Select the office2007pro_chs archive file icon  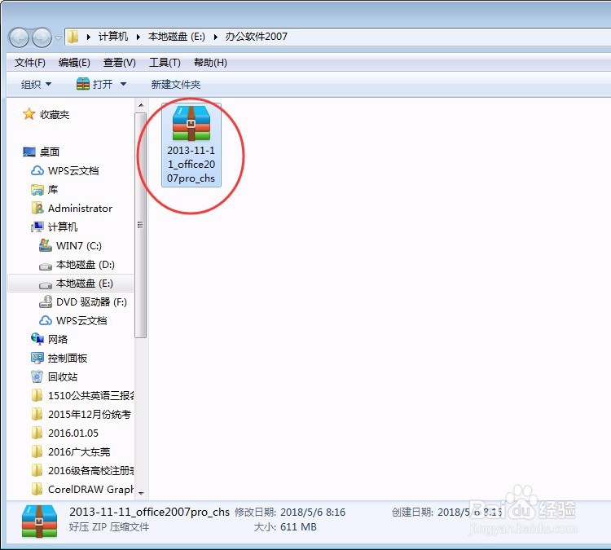[191, 124]
